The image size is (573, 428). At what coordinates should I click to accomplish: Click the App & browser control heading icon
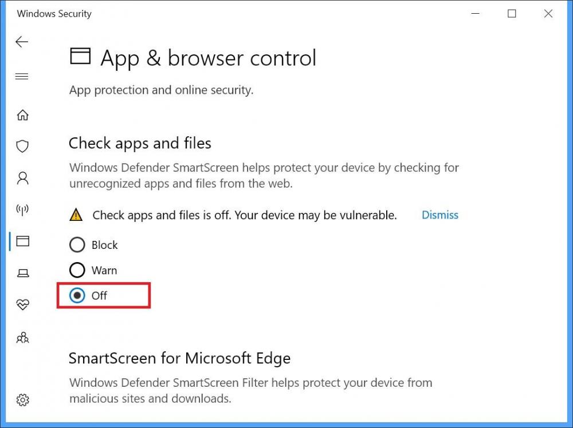click(80, 57)
